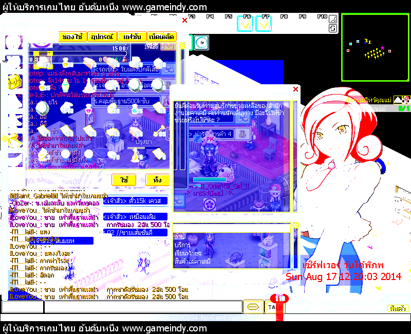Image resolution: width=411 pixels, height=334 pixels.
Task: Select the paper sheet with count 60
Action: [89, 131]
